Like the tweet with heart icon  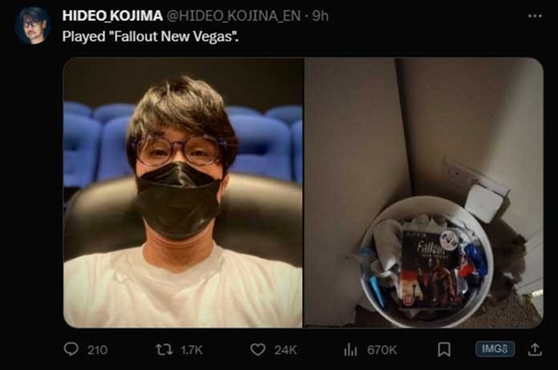pos(258,349)
